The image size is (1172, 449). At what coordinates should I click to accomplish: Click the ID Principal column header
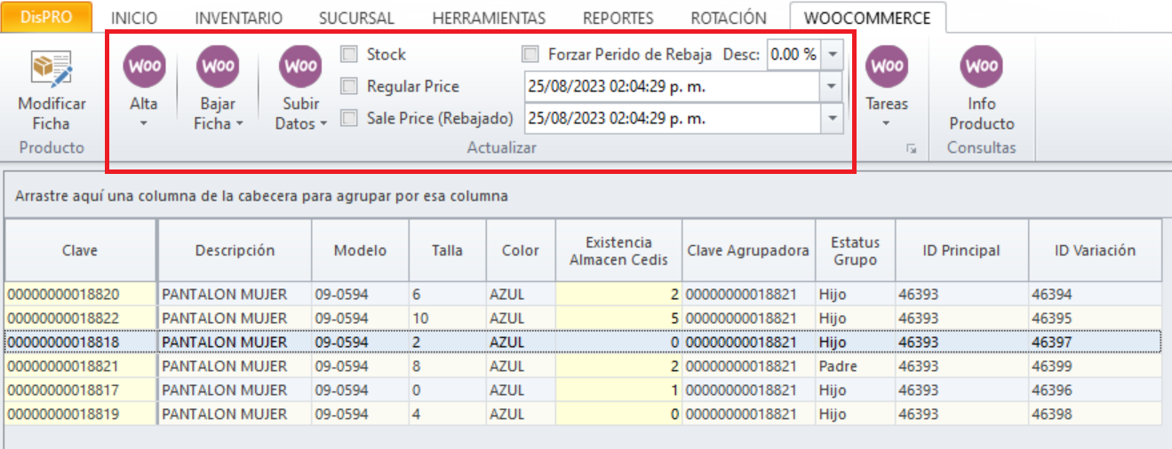[961, 250]
